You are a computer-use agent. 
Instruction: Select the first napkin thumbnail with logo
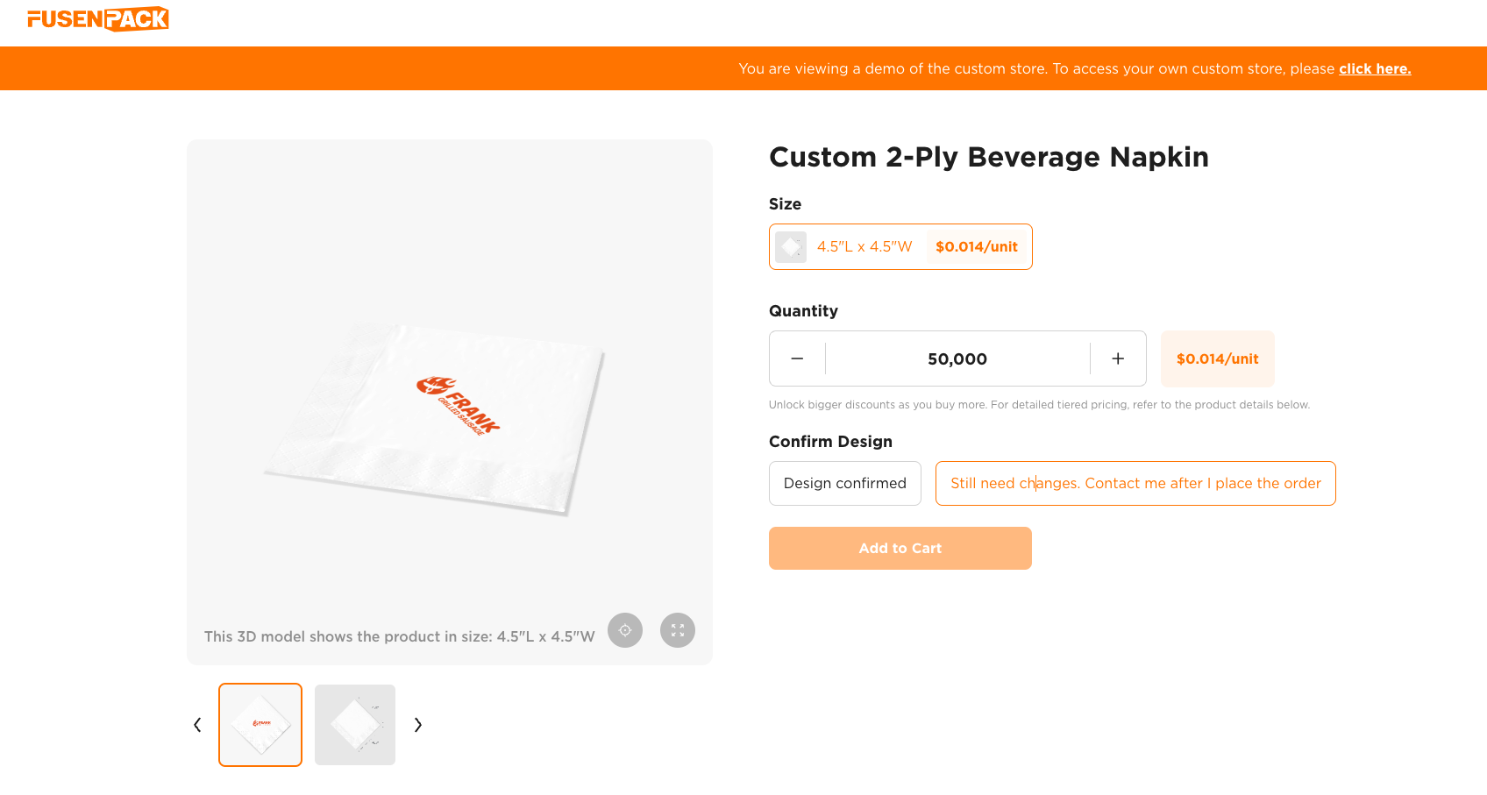[x=260, y=725]
